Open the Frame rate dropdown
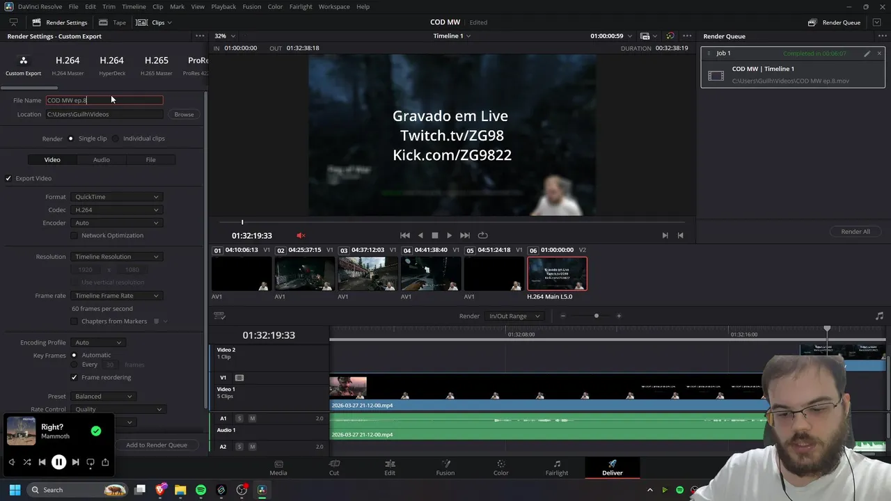891x501 pixels. 116,296
